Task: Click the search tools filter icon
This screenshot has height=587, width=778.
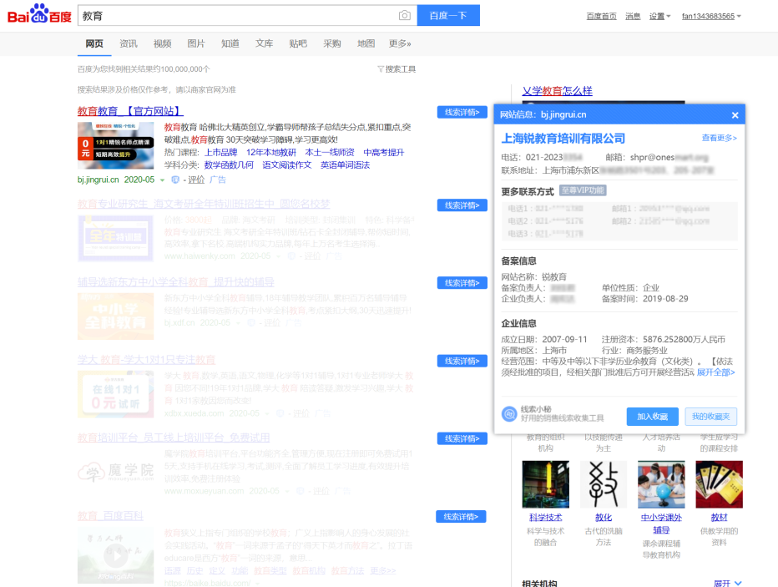Action: click(x=381, y=69)
